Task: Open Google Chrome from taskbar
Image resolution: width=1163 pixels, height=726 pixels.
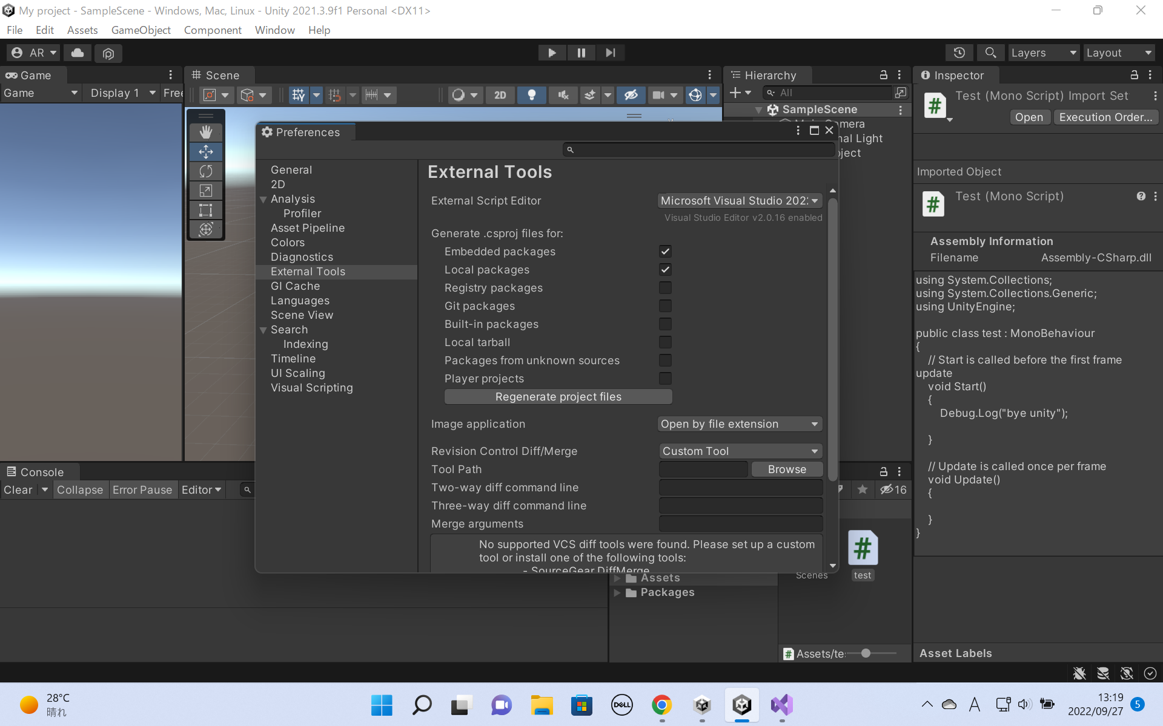Action: pos(662,705)
